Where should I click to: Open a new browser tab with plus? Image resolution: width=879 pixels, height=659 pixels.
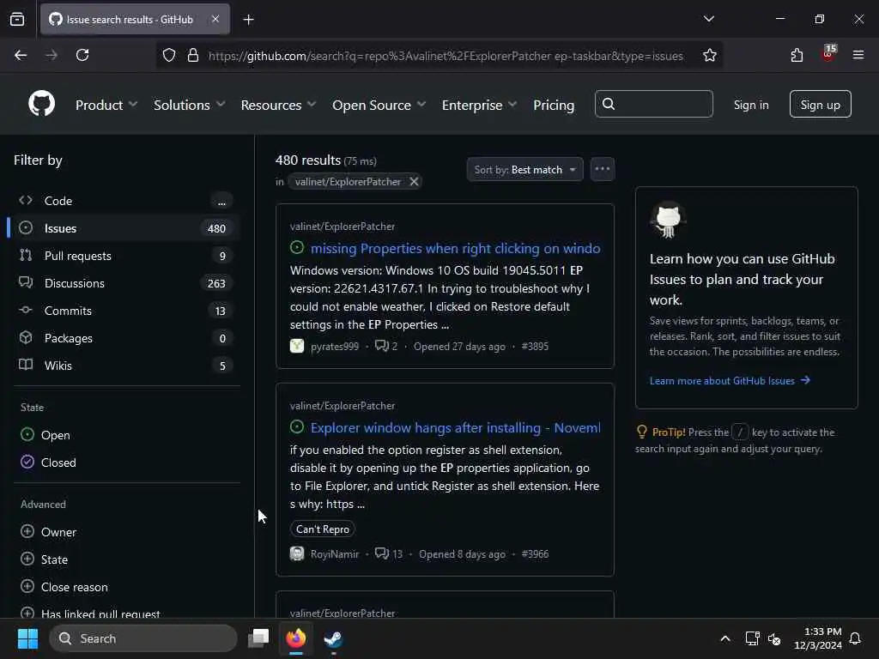click(x=248, y=20)
